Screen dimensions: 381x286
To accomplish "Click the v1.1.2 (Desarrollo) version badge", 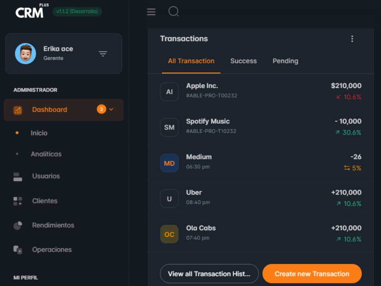I will tap(77, 12).
